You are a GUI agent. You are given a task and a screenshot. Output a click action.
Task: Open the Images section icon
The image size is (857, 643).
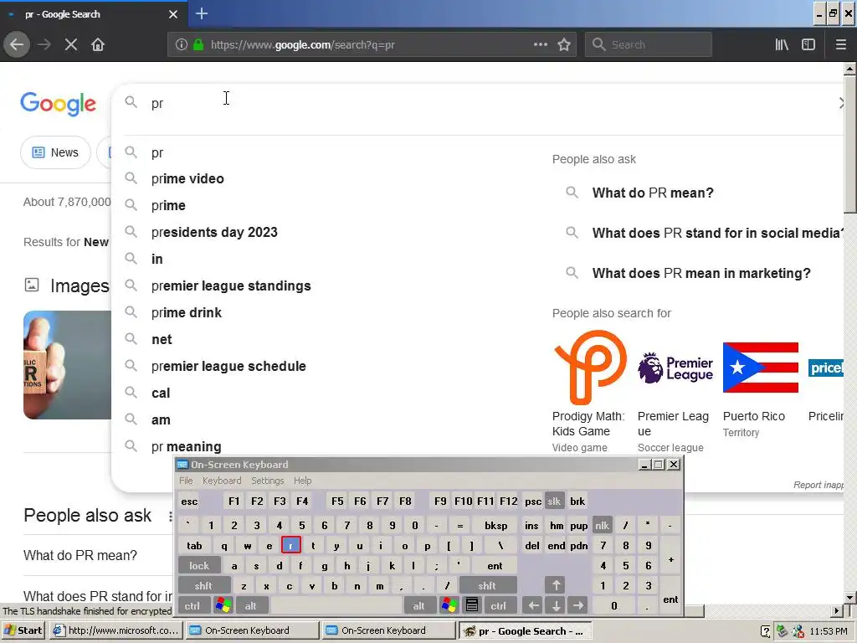[x=32, y=285]
